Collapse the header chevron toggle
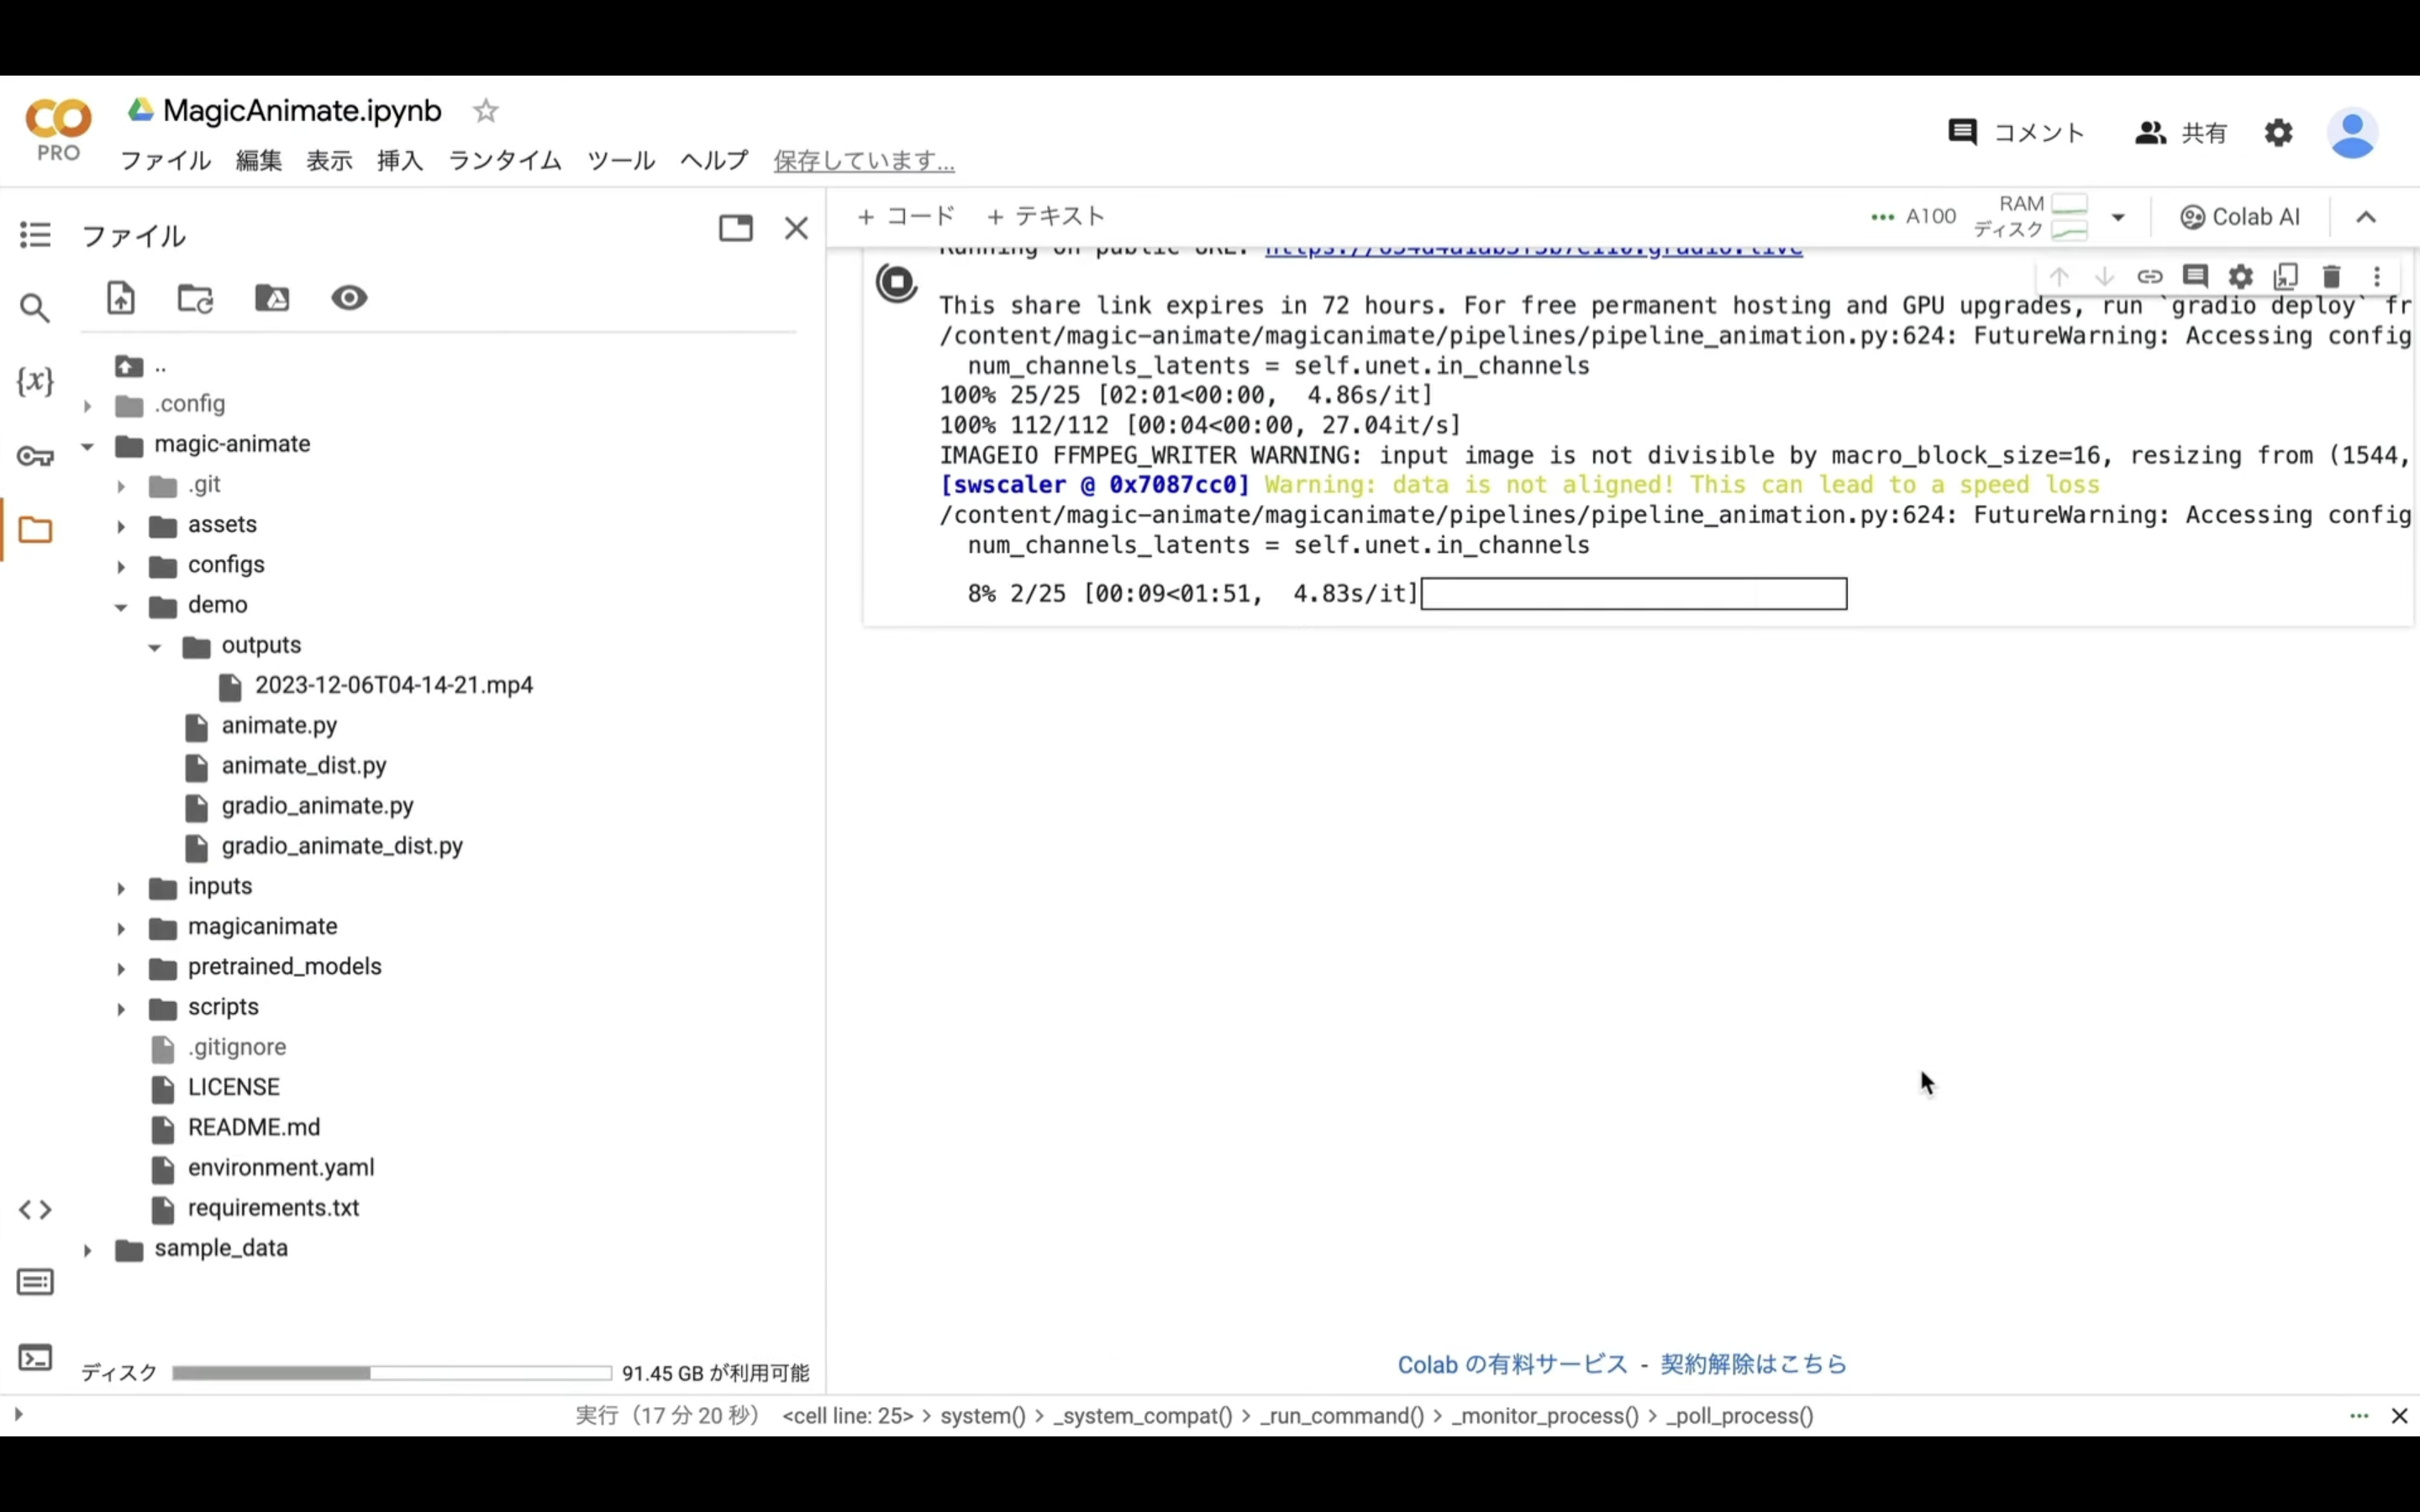Viewport: 2420px width, 1512px height. tap(2366, 217)
